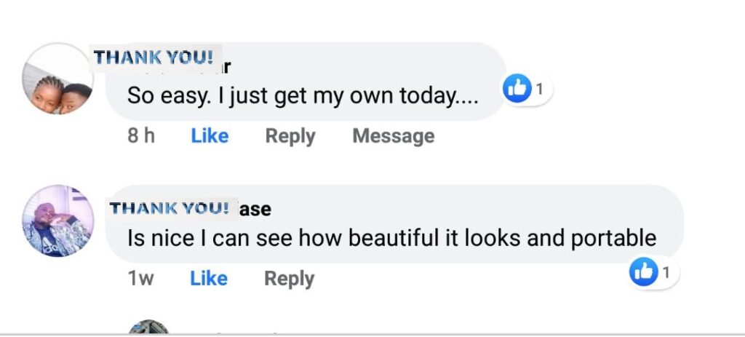Reply to the "So easy" comment
Screen dimensions: 745x337
coord(290,136)
